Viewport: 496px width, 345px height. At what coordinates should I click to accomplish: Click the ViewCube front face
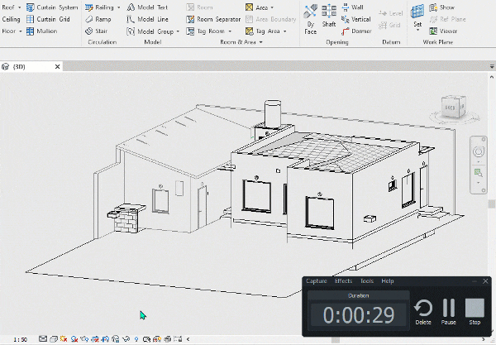[x=450, y=108]
